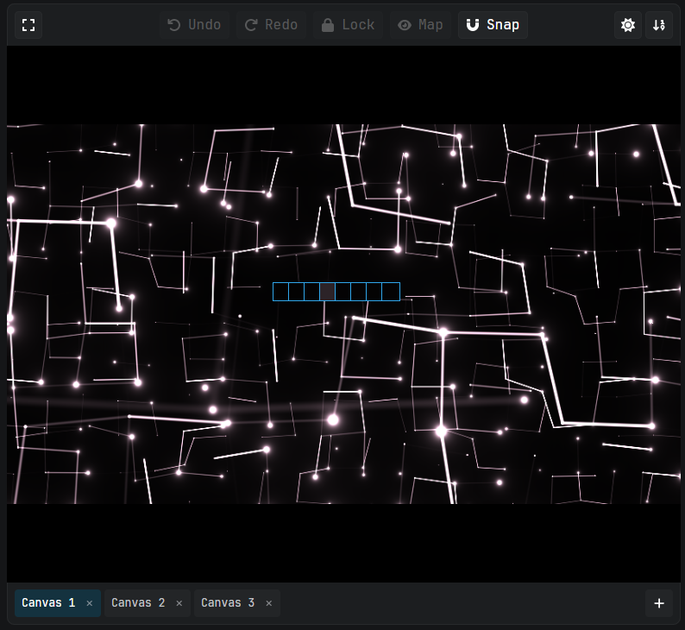Click the Undo button
Image resolution: width=685 pixels, height=630 pixels.
point(194,25)
